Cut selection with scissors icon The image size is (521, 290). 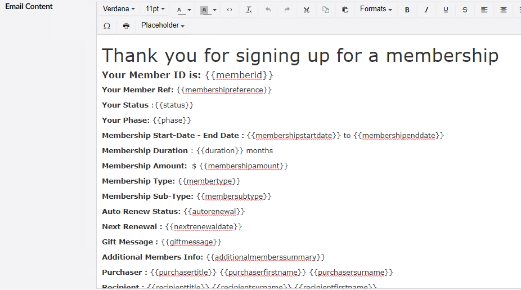pyautogui.click(x=306, y=10)
